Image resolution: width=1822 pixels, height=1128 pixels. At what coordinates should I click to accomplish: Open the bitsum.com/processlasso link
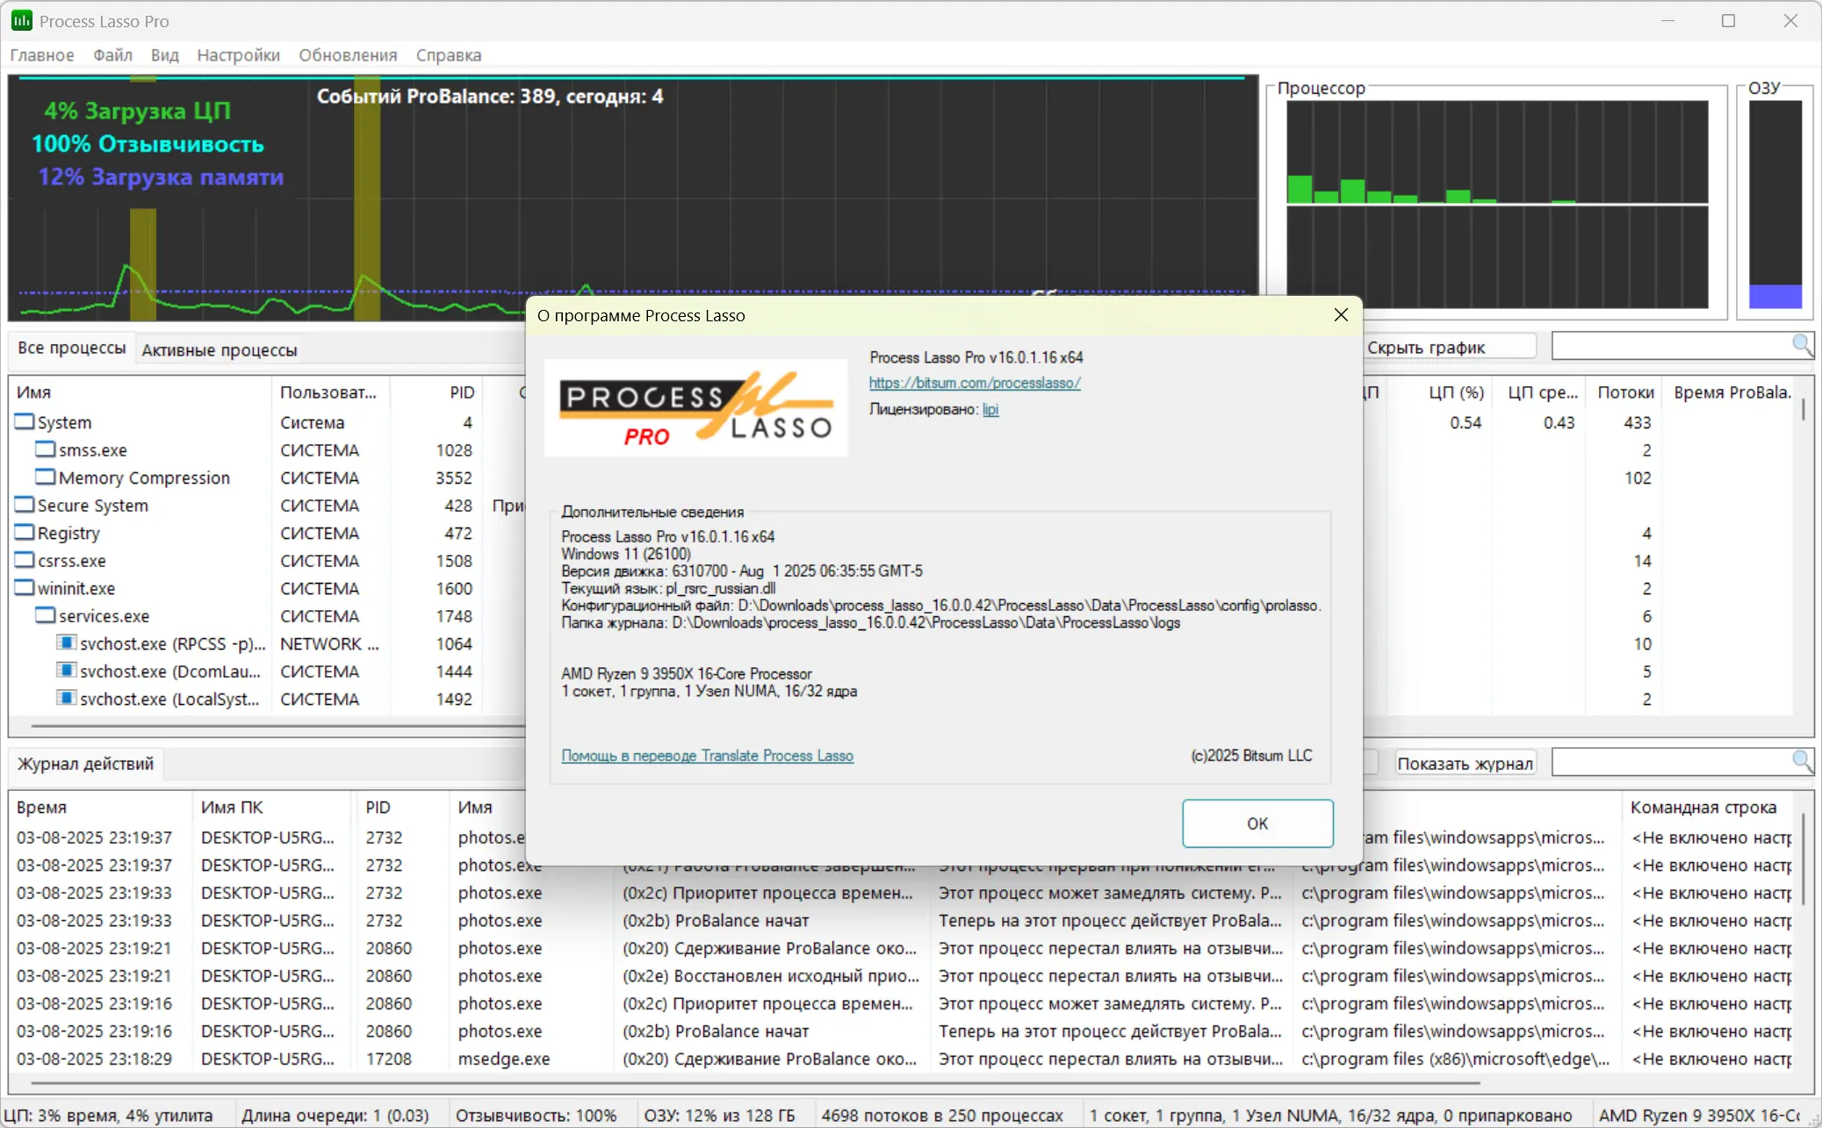point(975,383)
